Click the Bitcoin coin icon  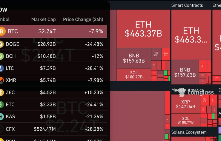click(x=2, y=31)
